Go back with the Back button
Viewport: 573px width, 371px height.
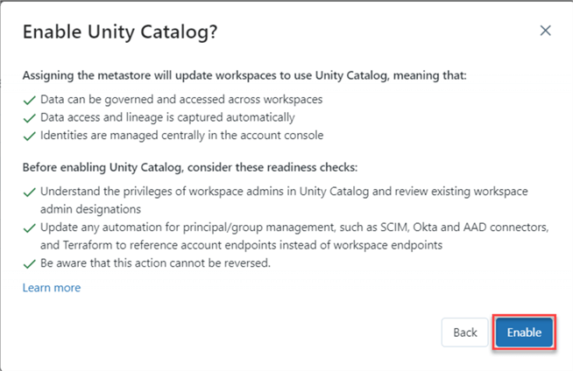pos(465,332)
